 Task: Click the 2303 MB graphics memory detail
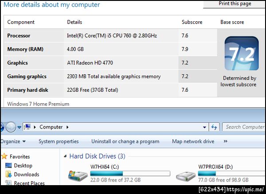pos(113,77)
